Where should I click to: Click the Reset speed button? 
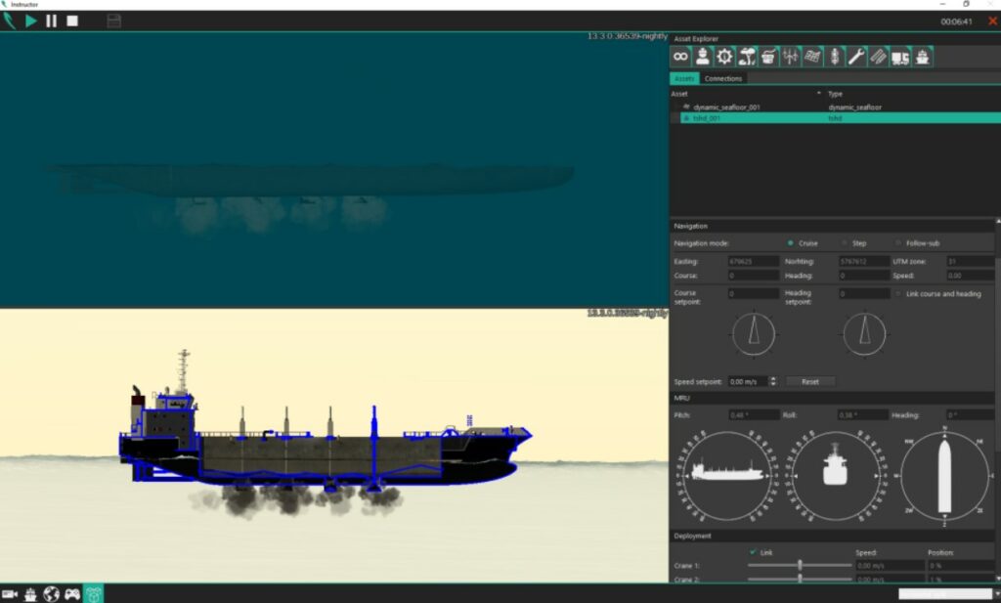pyautogui.click(x=810, y=381)
